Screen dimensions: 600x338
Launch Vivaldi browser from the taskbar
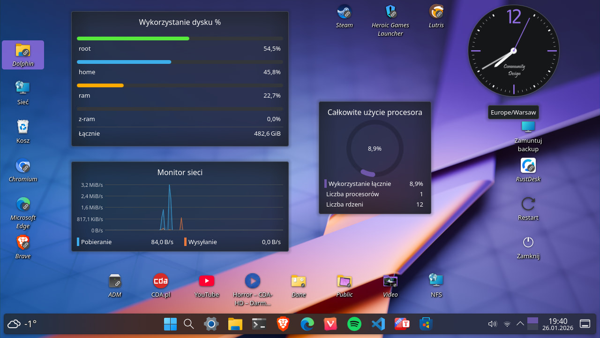tap(330, 323)
